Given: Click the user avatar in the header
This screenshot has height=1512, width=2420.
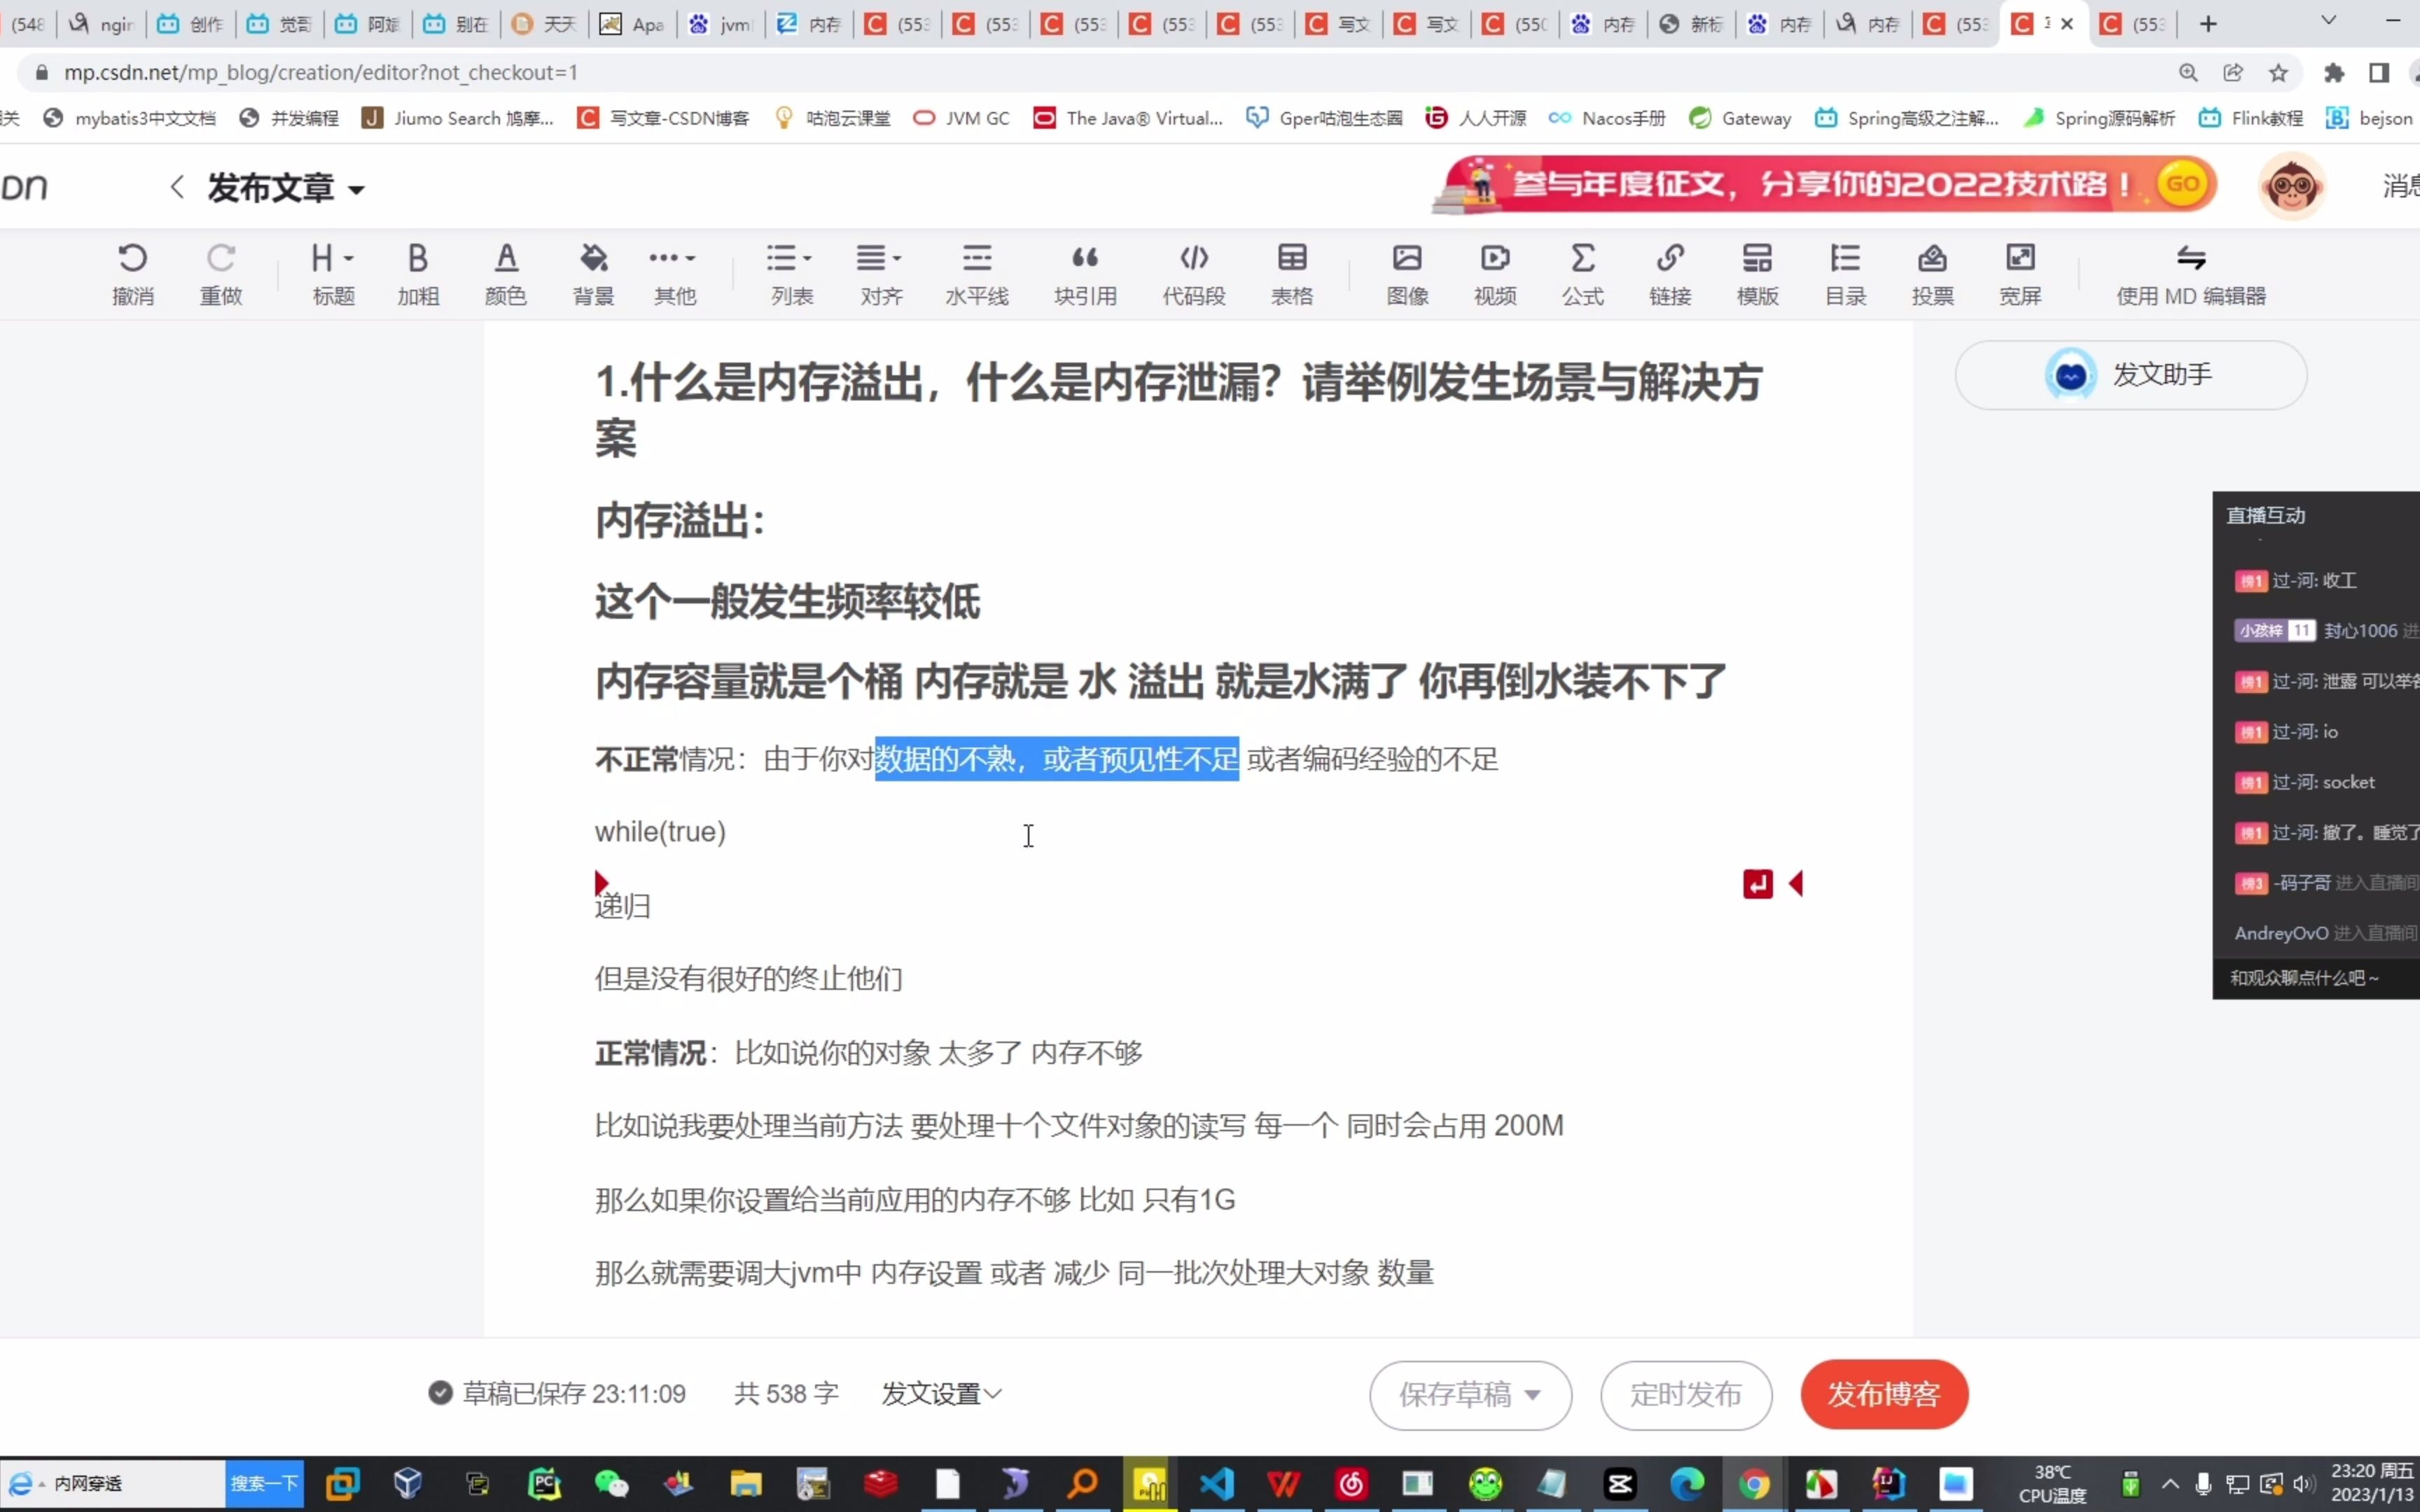Looking at the screenshot, I should 2291,186.
